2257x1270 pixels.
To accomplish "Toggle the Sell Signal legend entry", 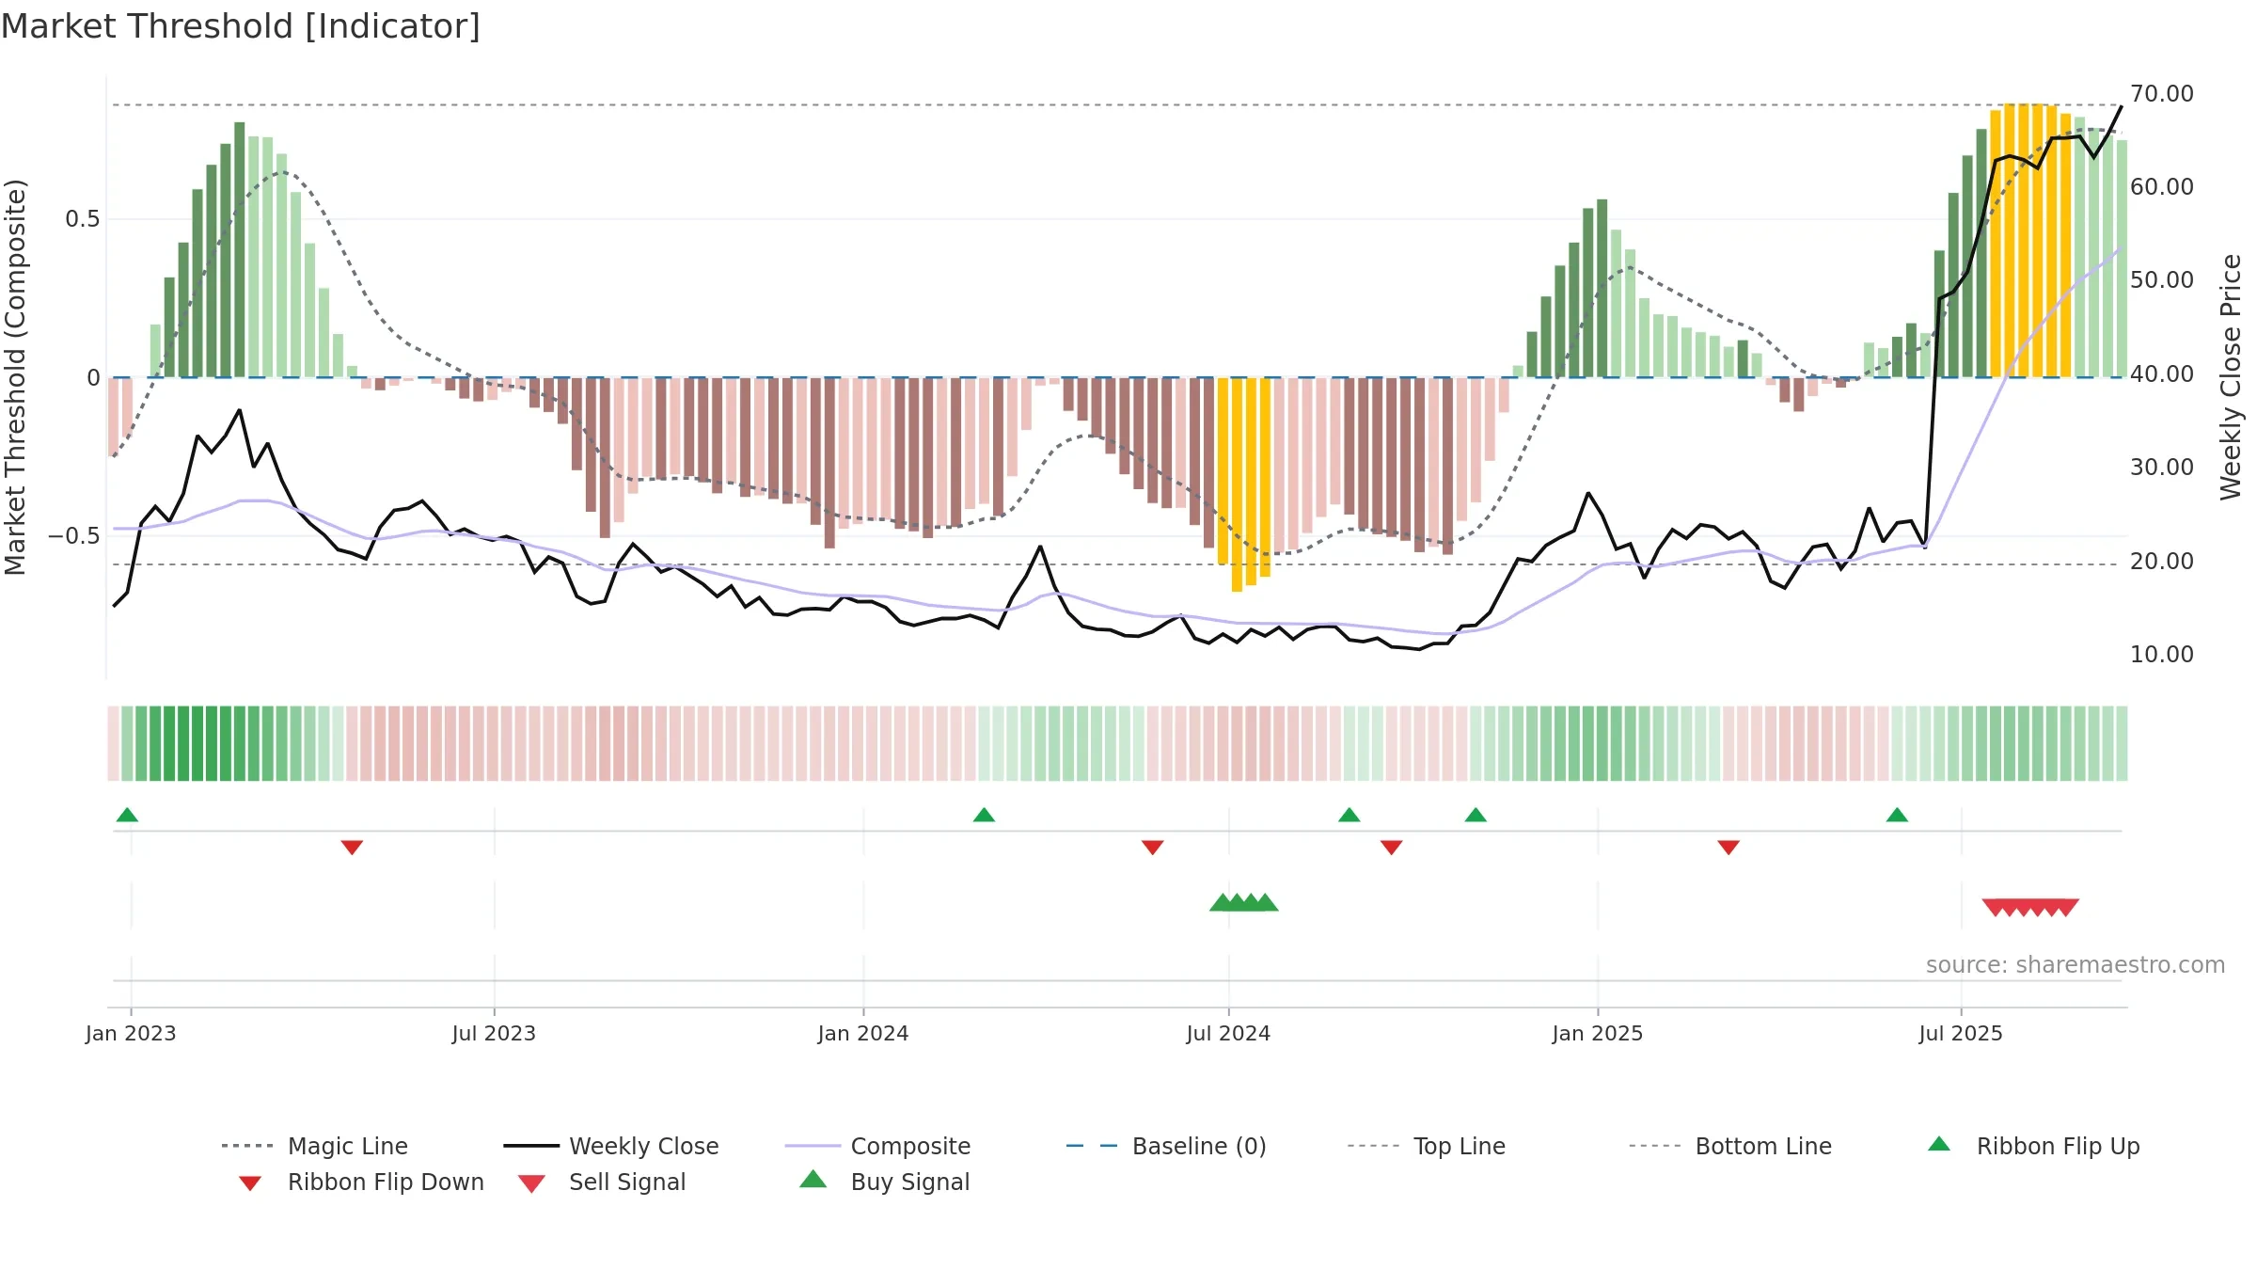I will click(x=602, y=1182).
